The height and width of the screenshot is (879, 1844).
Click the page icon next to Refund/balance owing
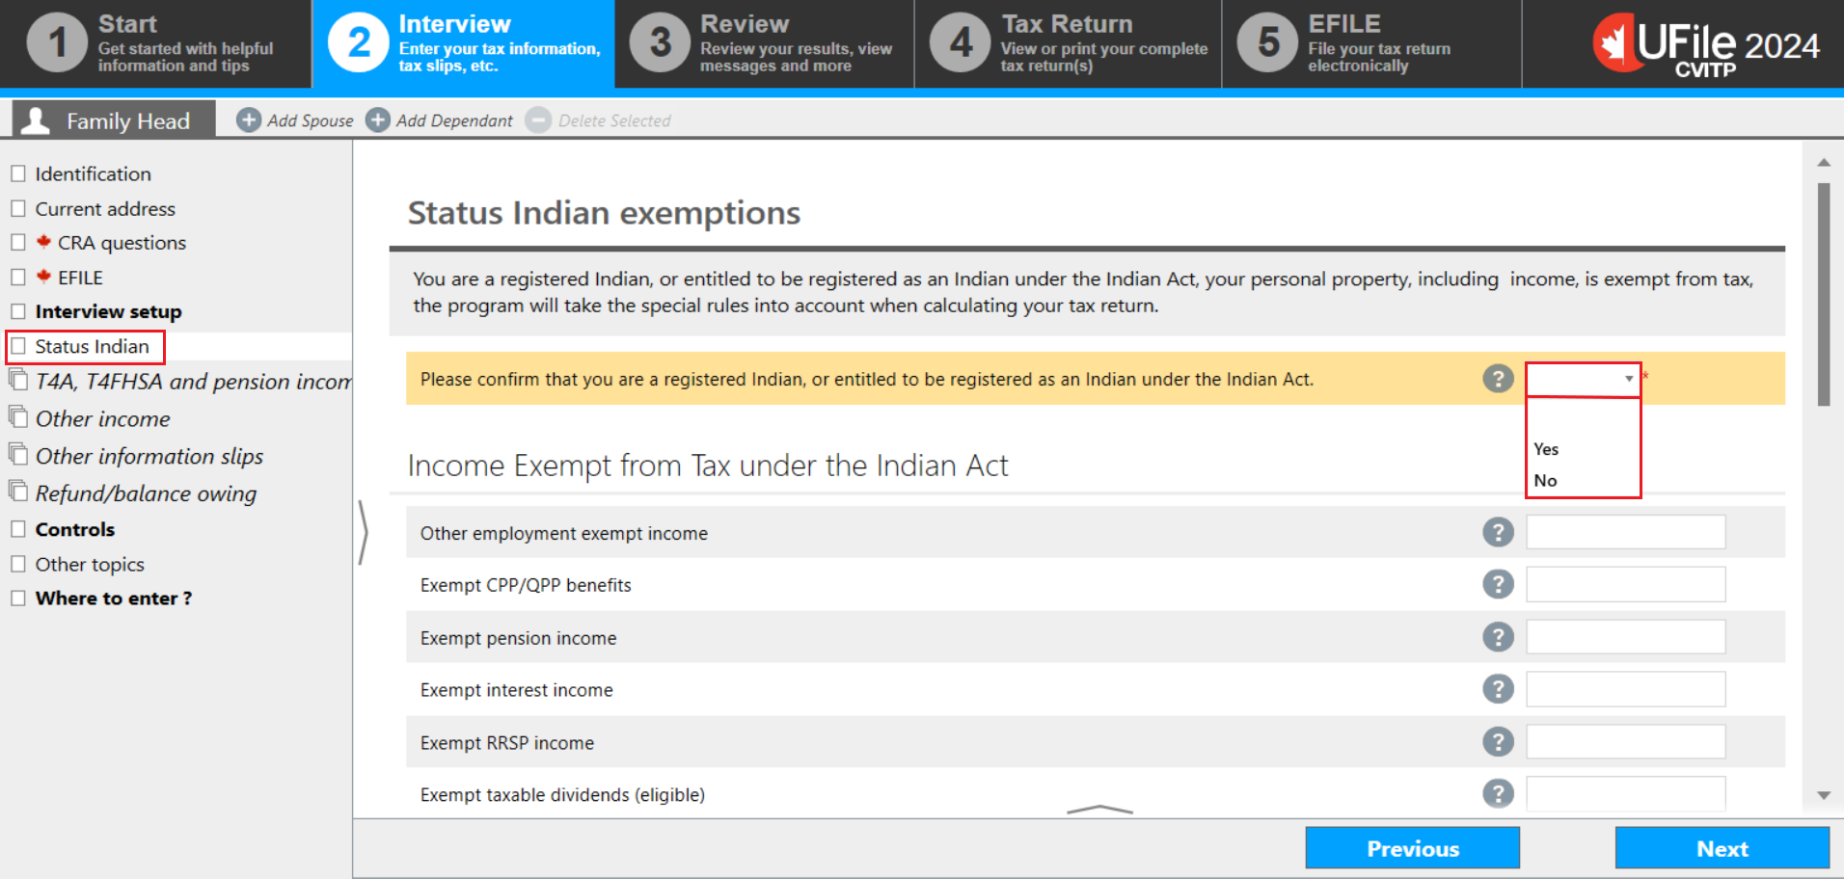[x=18, y=492]
